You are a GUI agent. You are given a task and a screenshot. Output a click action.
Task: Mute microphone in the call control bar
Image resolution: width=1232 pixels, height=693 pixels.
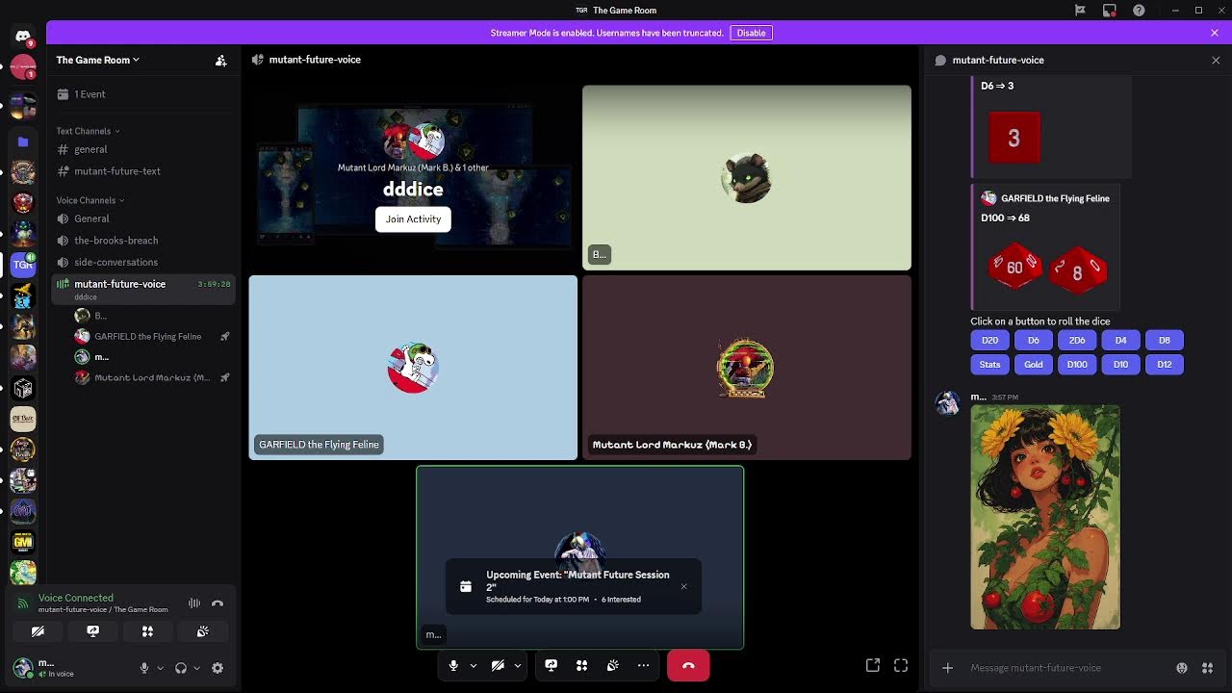453,665
